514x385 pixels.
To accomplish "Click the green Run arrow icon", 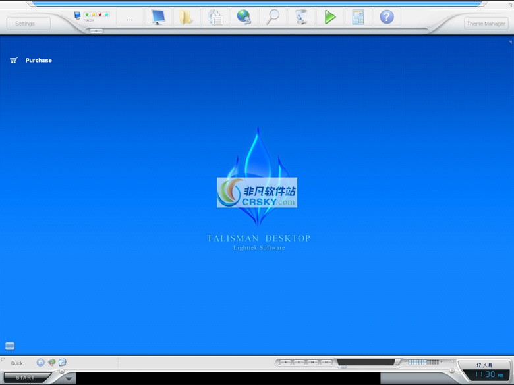I will tap(329, 16).
